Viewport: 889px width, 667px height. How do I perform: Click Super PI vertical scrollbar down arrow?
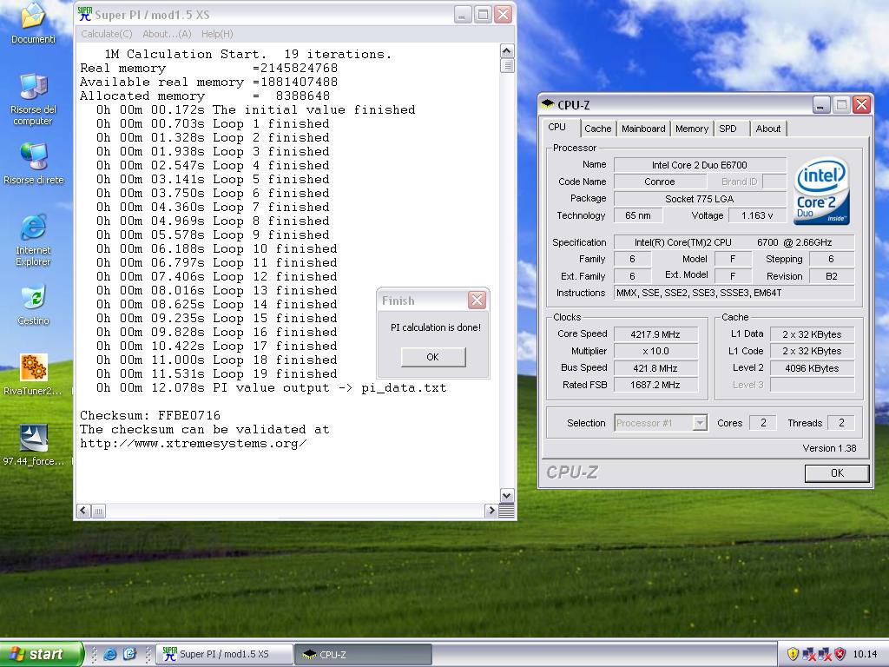(x=507, y=495)
